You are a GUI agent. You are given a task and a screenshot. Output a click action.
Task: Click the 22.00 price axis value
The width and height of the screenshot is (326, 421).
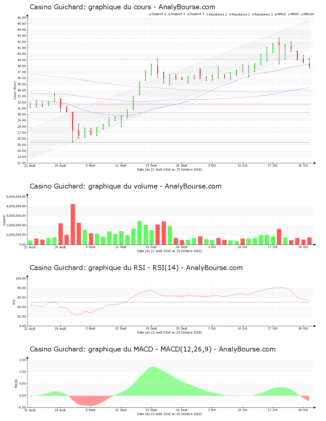click(x=21, y=163)
